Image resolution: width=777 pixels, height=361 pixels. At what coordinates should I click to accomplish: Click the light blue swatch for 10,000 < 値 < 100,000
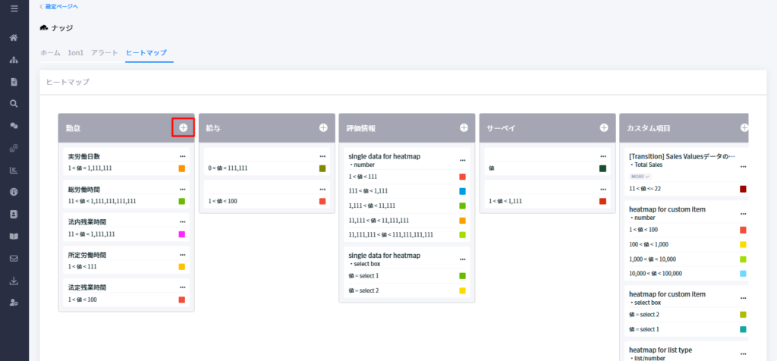click(743, 273)
